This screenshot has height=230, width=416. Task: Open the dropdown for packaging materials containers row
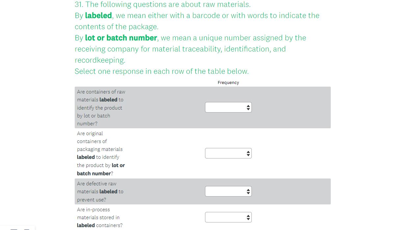pos(228,153)
